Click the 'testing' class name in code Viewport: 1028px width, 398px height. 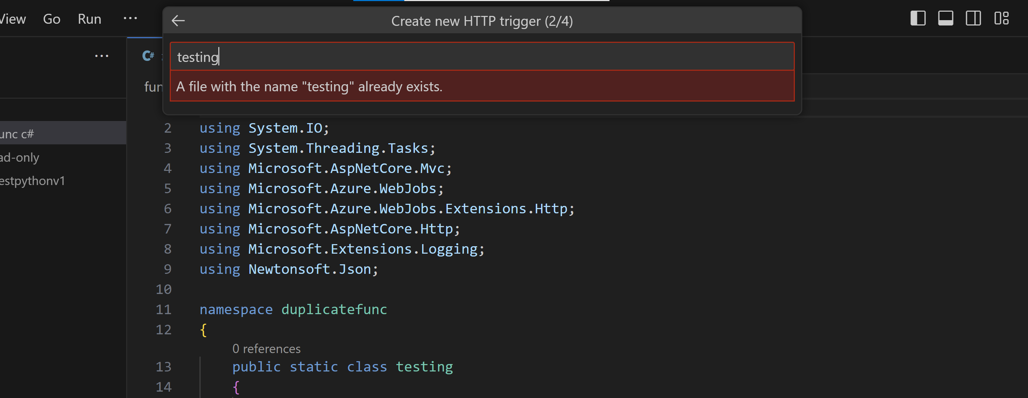[424, 367]
